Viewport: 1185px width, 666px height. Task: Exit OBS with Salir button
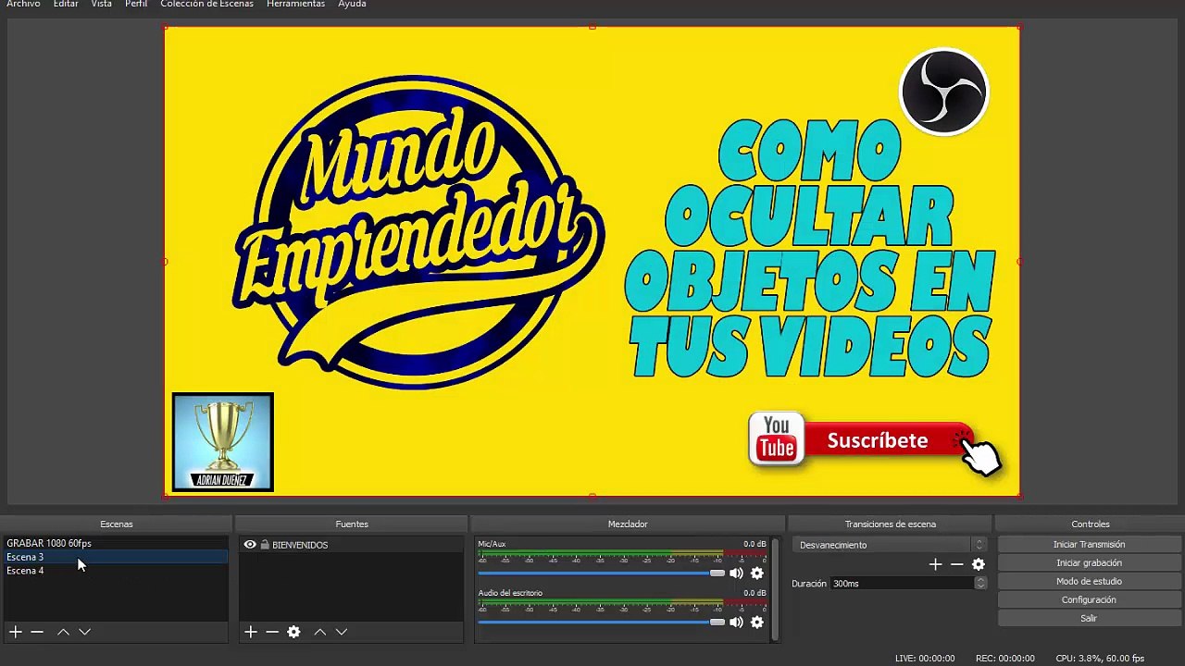click(x=1089, y=619)
